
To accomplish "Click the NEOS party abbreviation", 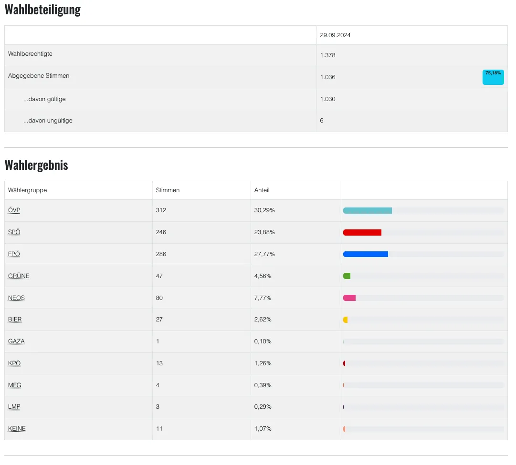I will pyautogui.click(x=16, y=298).
